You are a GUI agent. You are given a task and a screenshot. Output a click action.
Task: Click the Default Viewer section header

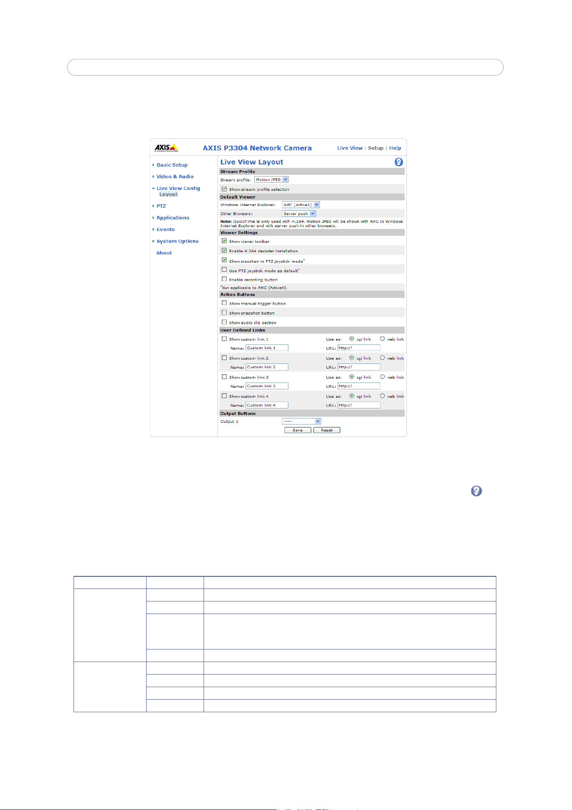tap(312, 197)
